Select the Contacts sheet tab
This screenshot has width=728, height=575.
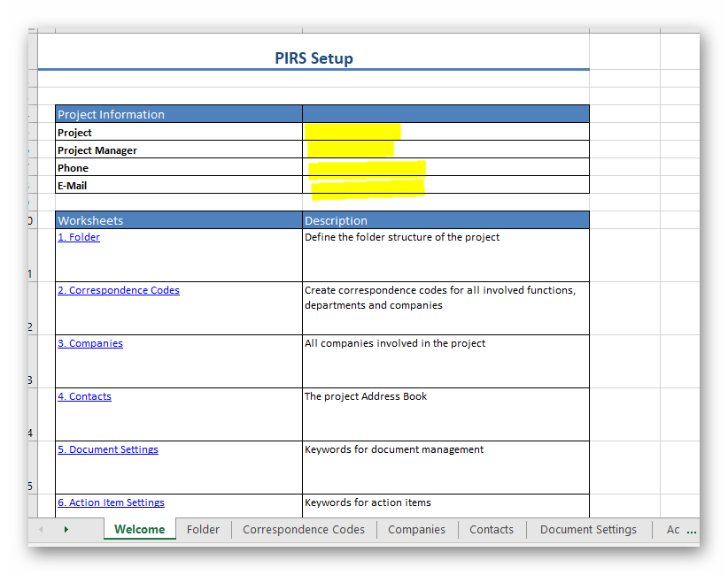click(491, 530)
